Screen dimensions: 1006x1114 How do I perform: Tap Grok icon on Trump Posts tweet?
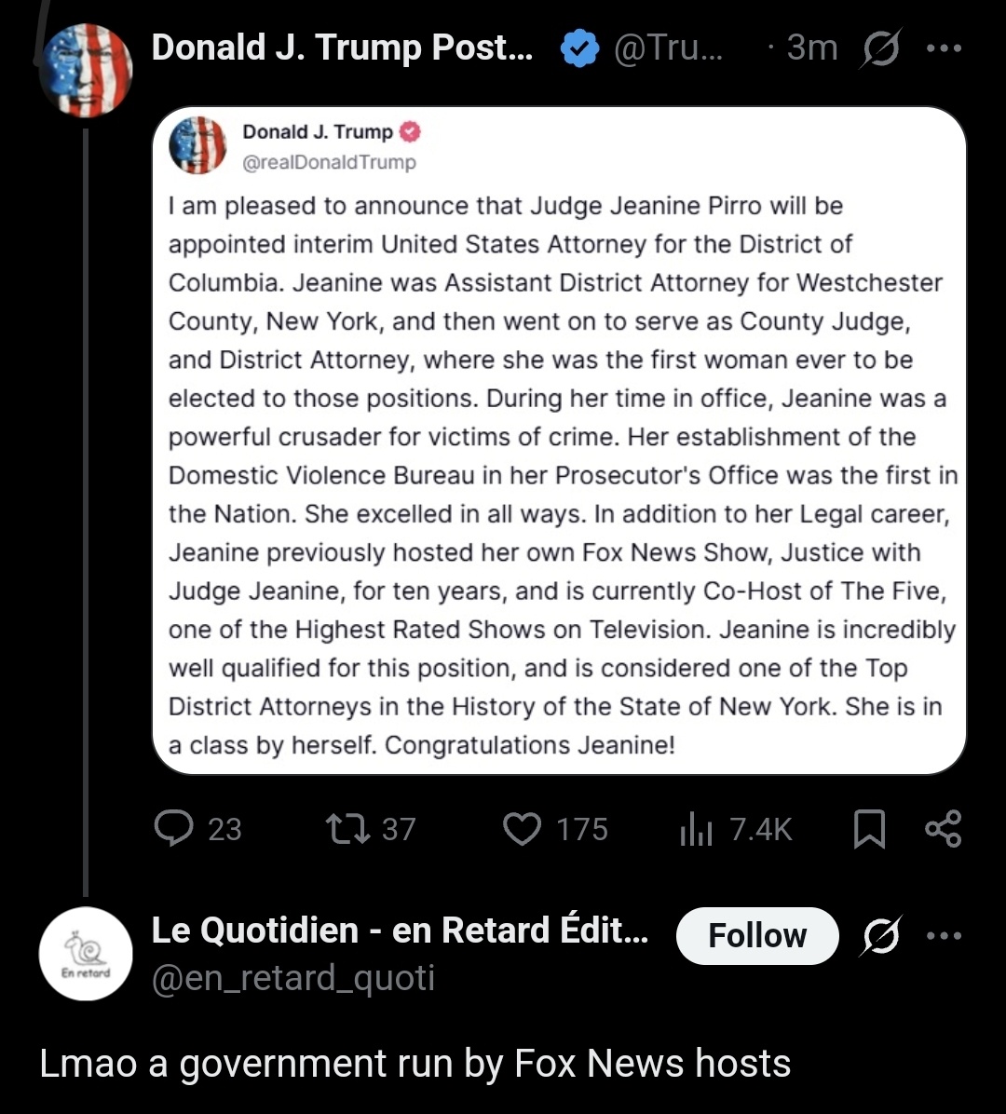[881, 48]
